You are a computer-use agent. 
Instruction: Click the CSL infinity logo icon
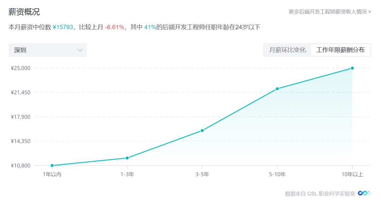pyautogui.click(x=364, y=193)
